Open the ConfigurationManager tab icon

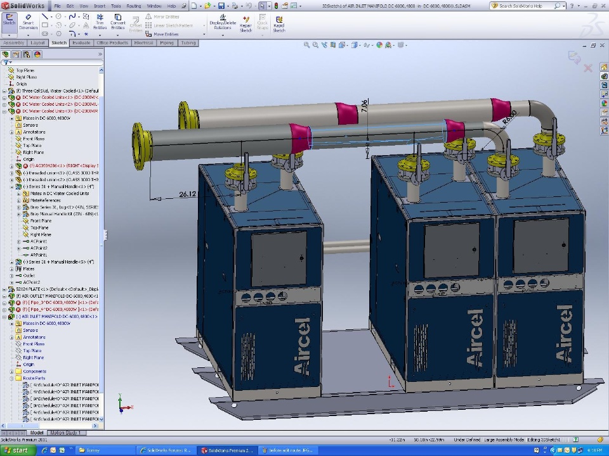pyautogui.click(x=27, y=54)
